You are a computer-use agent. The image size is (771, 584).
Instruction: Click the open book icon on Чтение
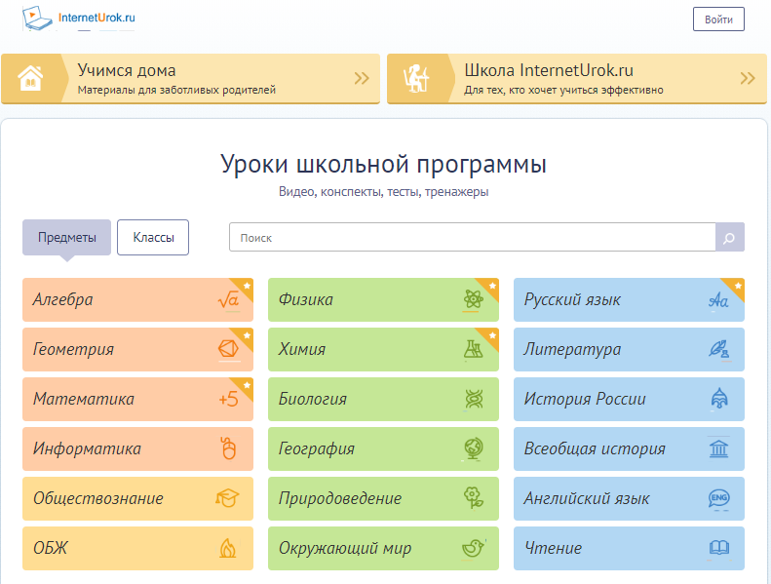[x=719, y=548]
